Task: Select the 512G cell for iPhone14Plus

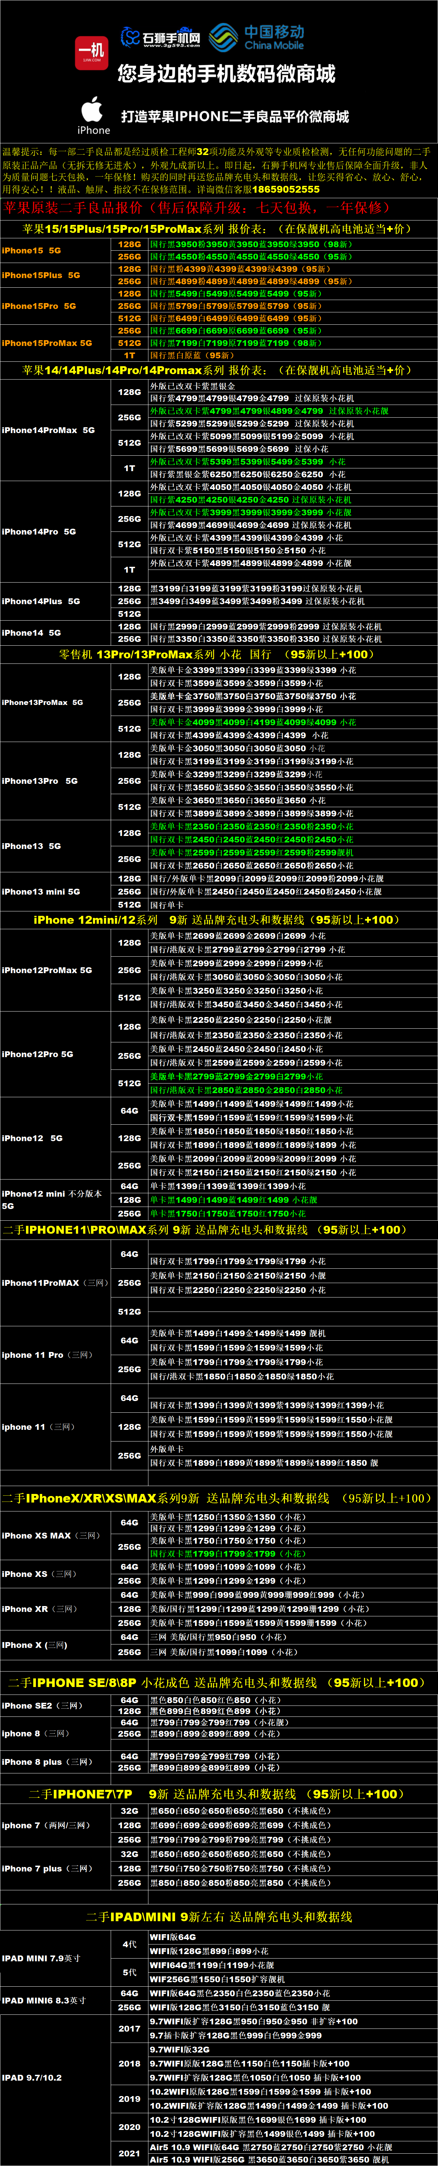Action: coord(130,614)
